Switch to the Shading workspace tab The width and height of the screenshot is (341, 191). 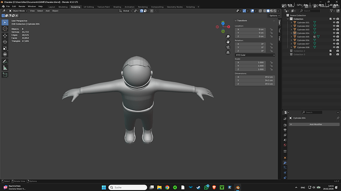(x=117, y=7)
